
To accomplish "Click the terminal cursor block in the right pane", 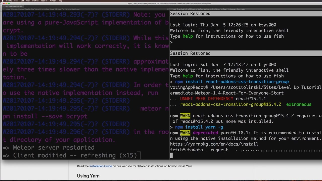I will (x=171, y=156).
